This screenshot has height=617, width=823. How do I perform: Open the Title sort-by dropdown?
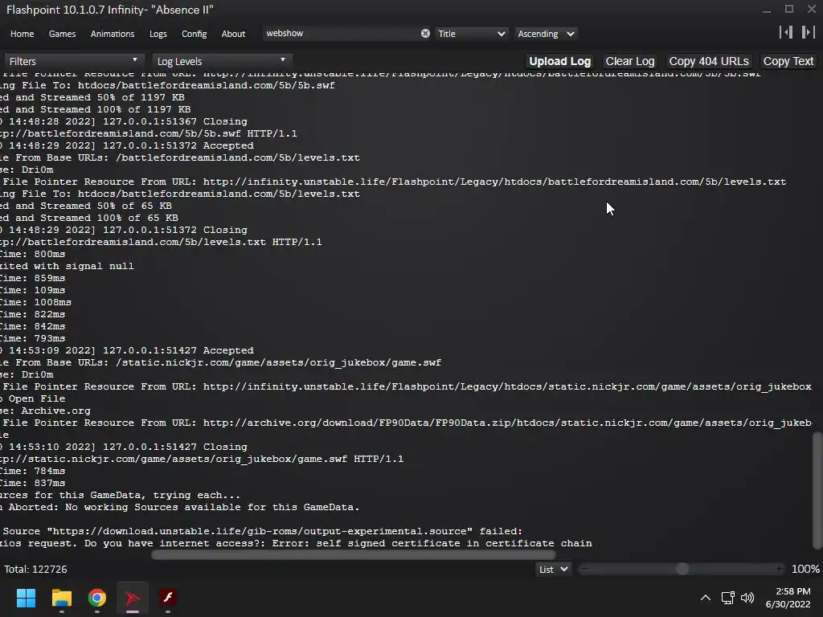click(471, 34)
